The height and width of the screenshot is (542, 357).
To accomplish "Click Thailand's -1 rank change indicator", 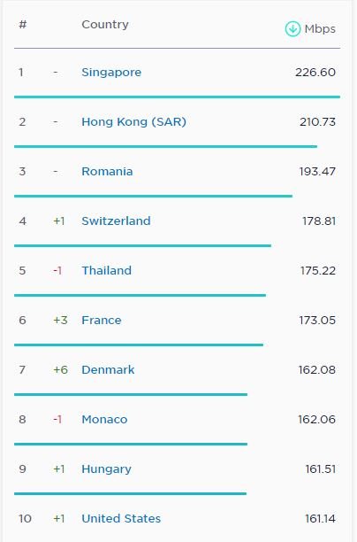I will click(x=57, y=271).
